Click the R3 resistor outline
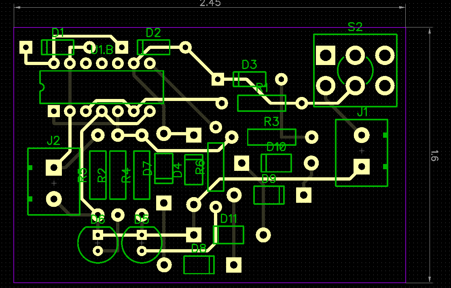This screenshot has width=451, height=288. tap(271, 137)
